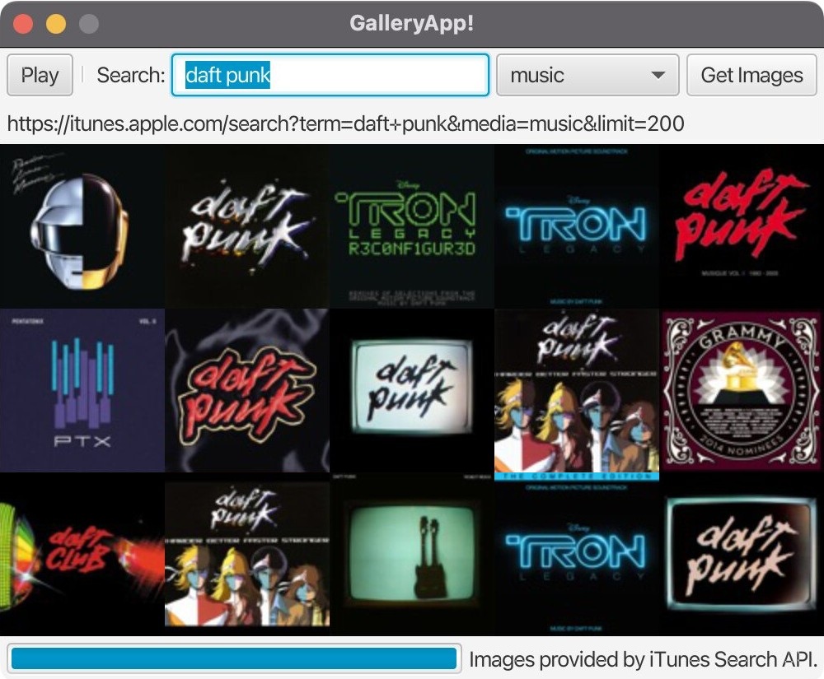Image resolution: width=824 pixels, height=679 pixels.
Task: Minimize the GalleryApp window
Action: [x=56, y=24]
